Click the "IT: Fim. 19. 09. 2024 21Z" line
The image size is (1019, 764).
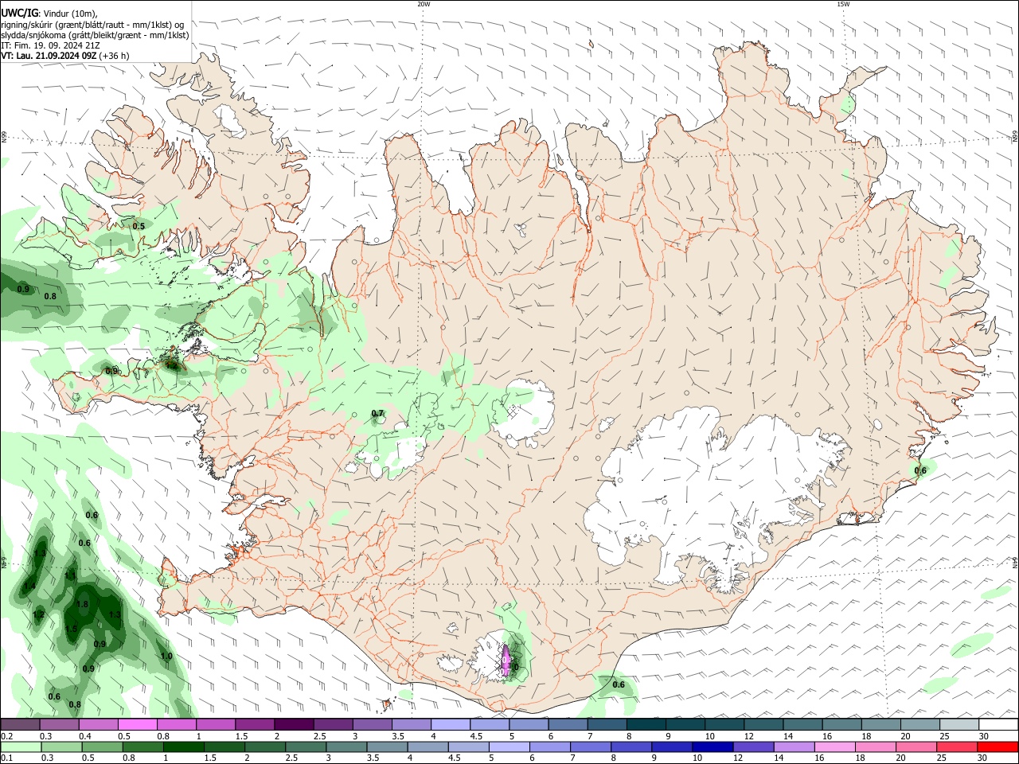[49, 45]
